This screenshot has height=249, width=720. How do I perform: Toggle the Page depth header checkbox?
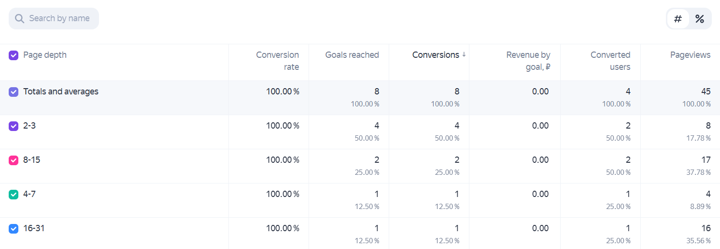click(x=14, y=55)
